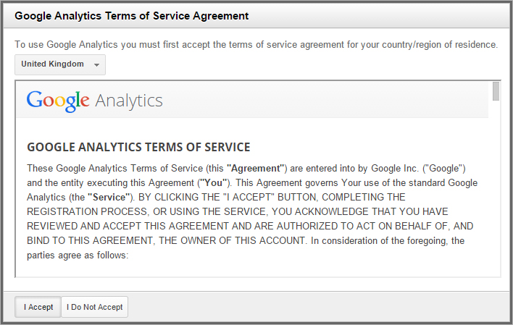
Task: Grab the terms scrollbar thumb
Action: coord(496,91)
